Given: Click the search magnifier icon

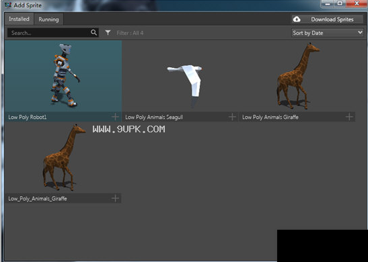Looking at the screenshot, I should [x=94, y=32].
